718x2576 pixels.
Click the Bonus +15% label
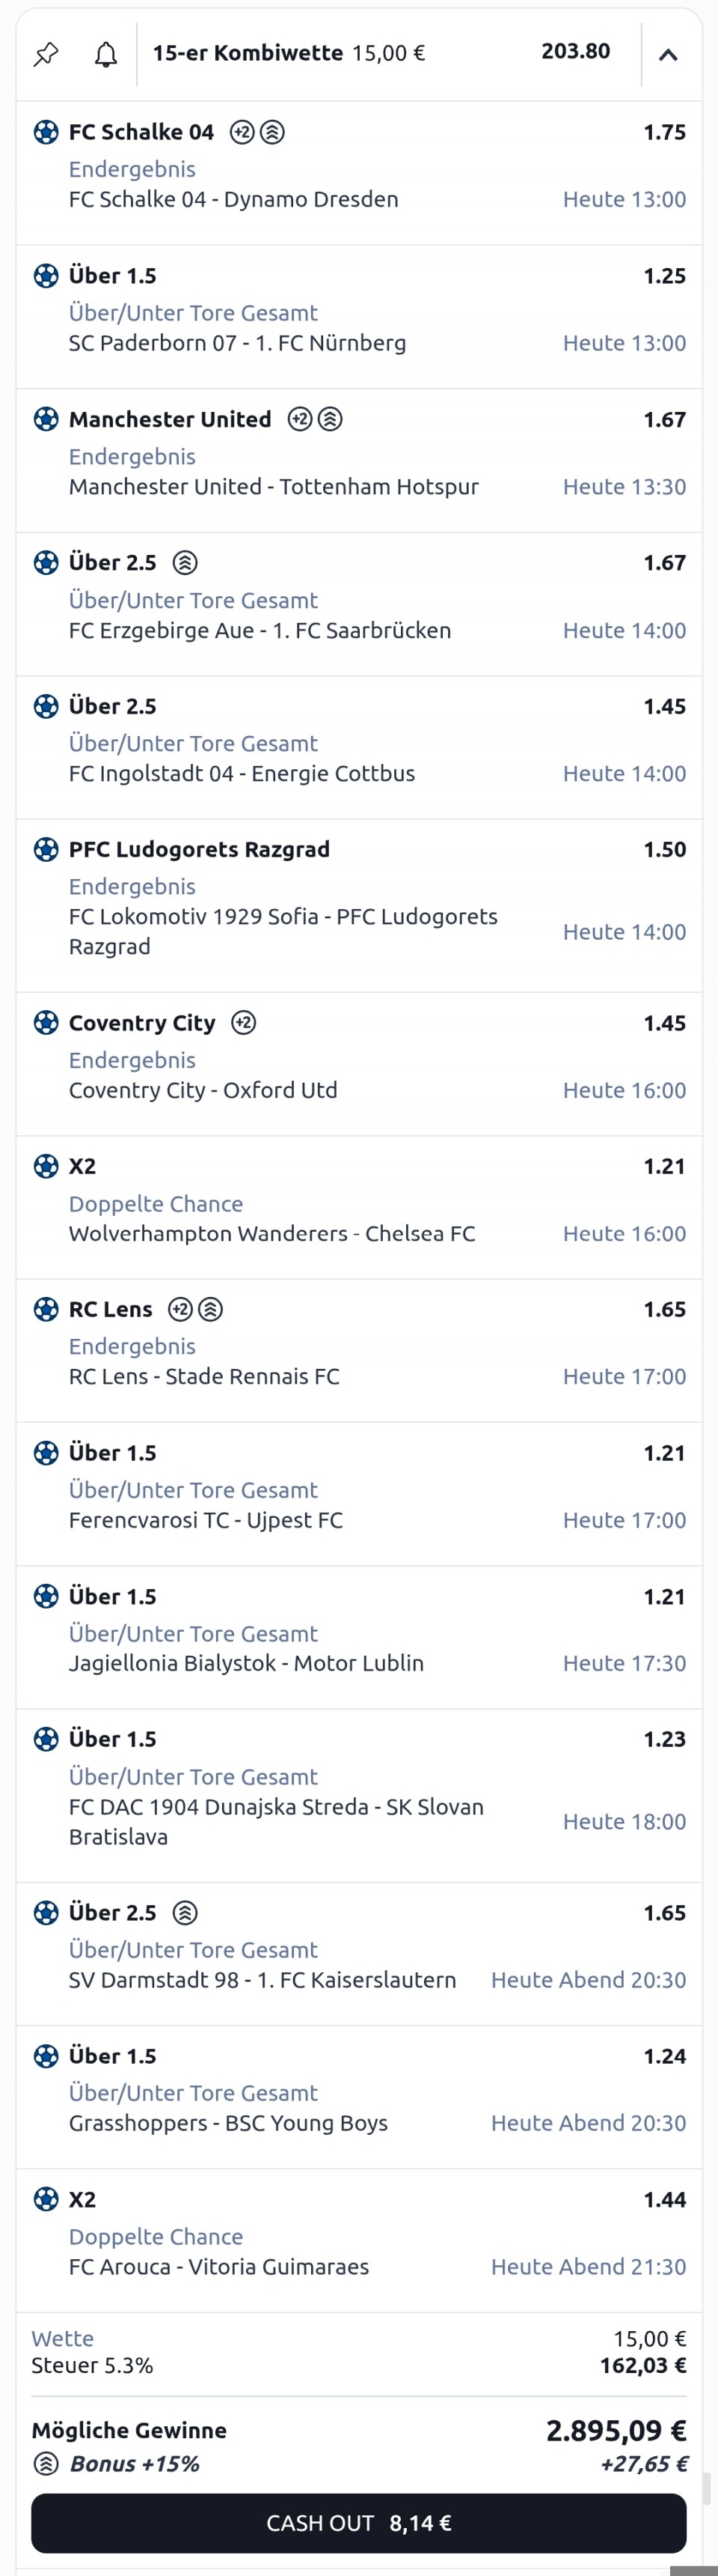pyautogui.click(x=134, y=2463)
